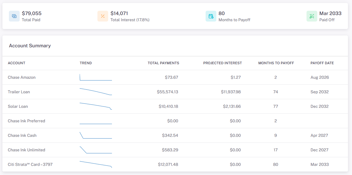This screenshot has width=352, height=175.
Task: Click the Chase Amazon trend sparkline
Action: [x=96, y=77]
